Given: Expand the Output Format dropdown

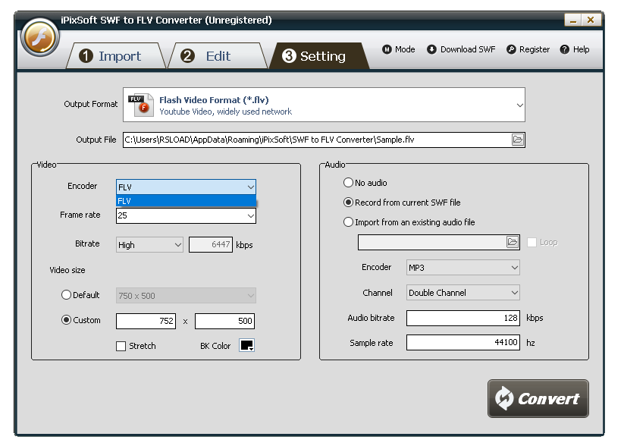Looking at the screenshot, I should 519,105.
